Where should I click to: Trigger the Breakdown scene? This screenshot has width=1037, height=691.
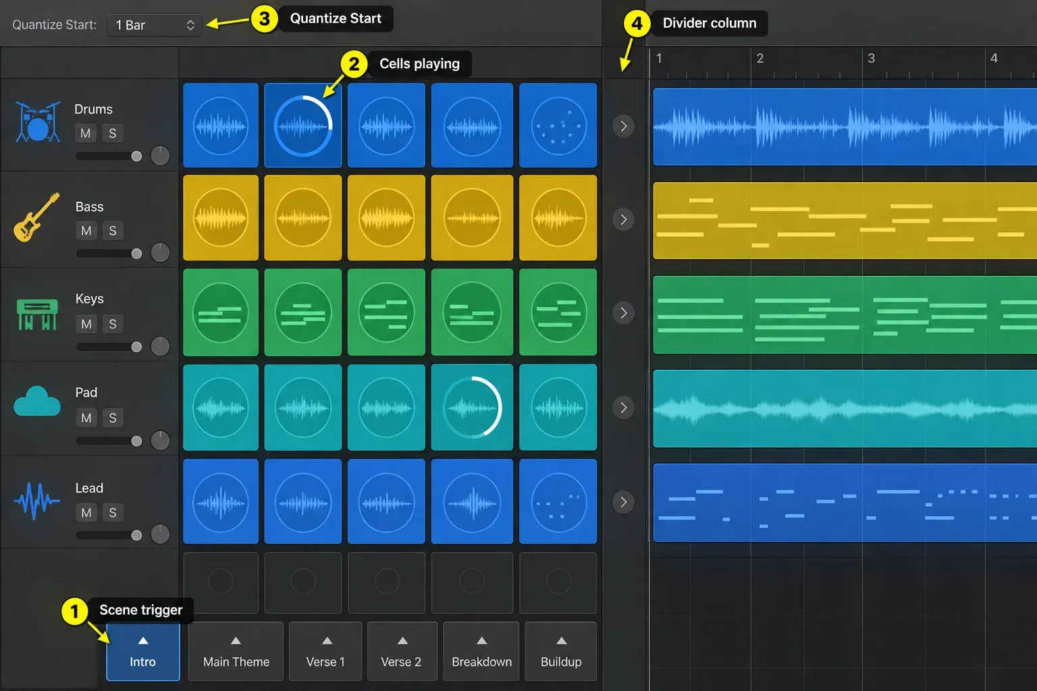coord(481,652)
